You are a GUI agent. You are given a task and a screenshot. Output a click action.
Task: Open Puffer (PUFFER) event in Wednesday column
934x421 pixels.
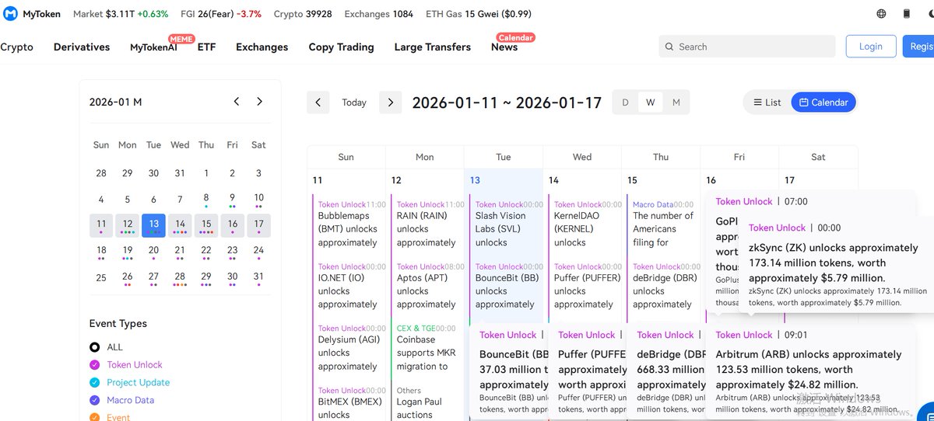[x=584, y=286]
